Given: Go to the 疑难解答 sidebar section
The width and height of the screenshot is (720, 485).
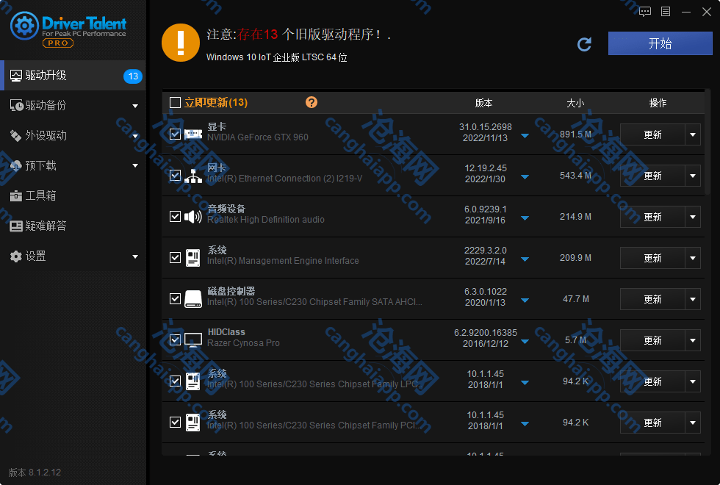Looking at the screenshot, I should pyautogui.click(x=46, y=226).
